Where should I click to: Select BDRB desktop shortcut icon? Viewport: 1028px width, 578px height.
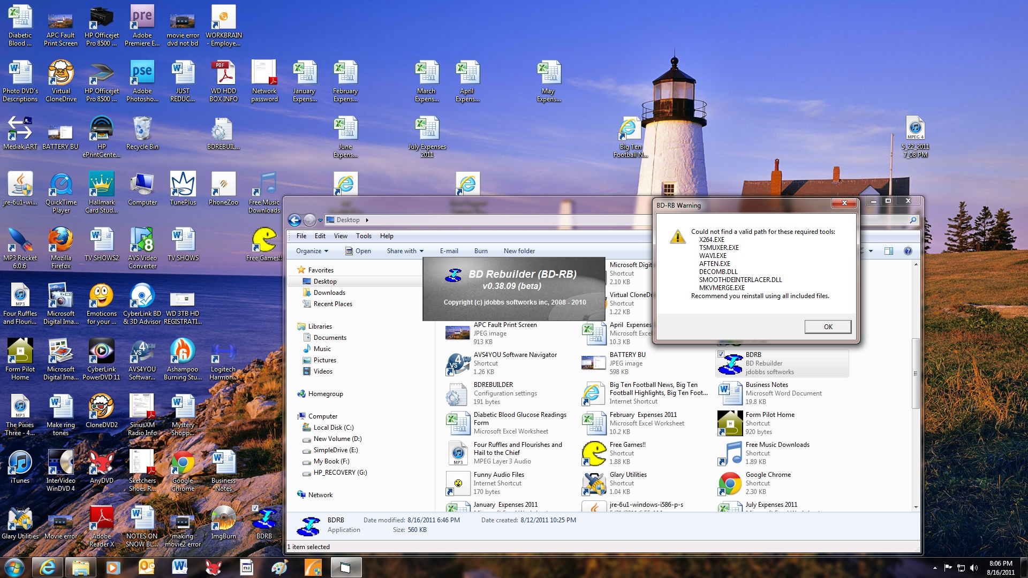click(264, 523)
